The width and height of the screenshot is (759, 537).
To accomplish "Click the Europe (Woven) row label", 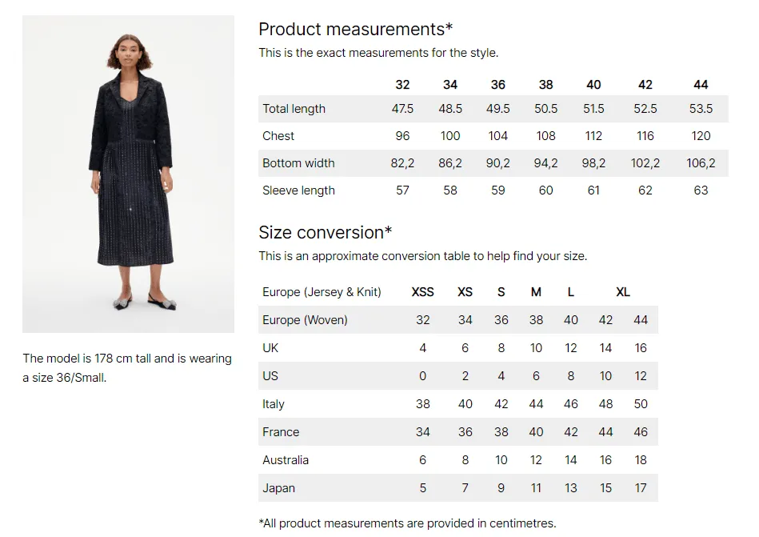I will coord(305,320).
